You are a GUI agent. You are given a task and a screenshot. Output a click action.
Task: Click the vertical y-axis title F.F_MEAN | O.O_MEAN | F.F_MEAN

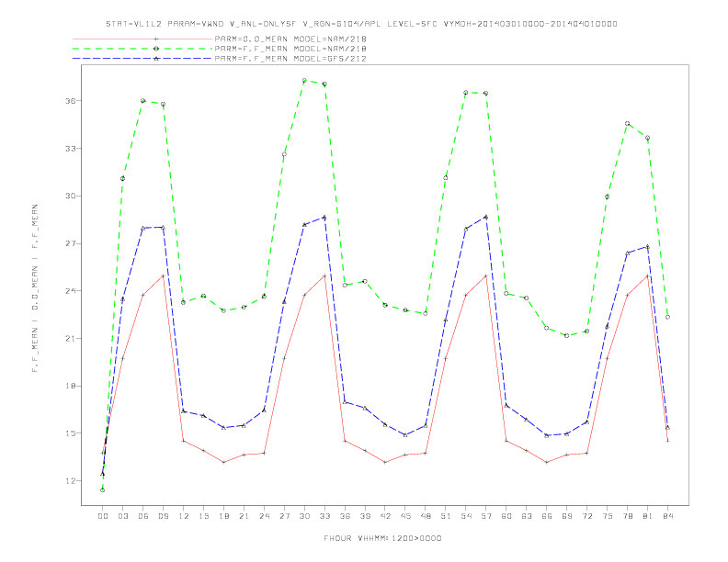(35, 288)
